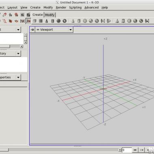Click the frame number input field
The width and height of the screenshot is (154, 154).
[x=127, y=150]
